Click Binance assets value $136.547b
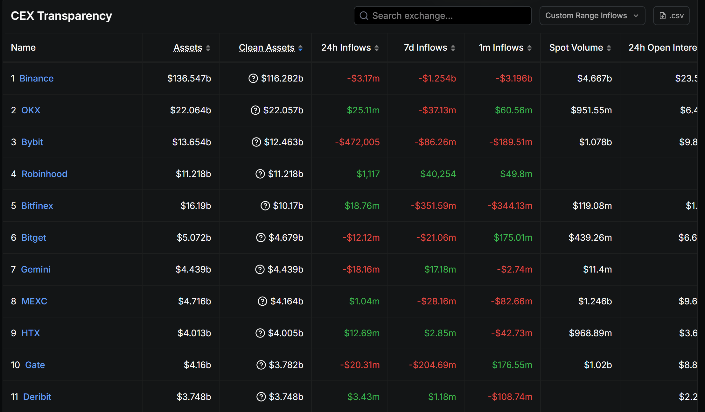Viewport: 705px width, 412px height. 189,78
